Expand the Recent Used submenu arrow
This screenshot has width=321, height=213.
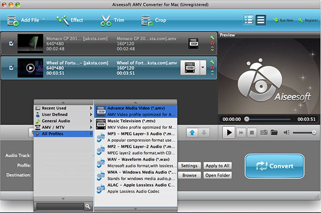pos(91,108)
